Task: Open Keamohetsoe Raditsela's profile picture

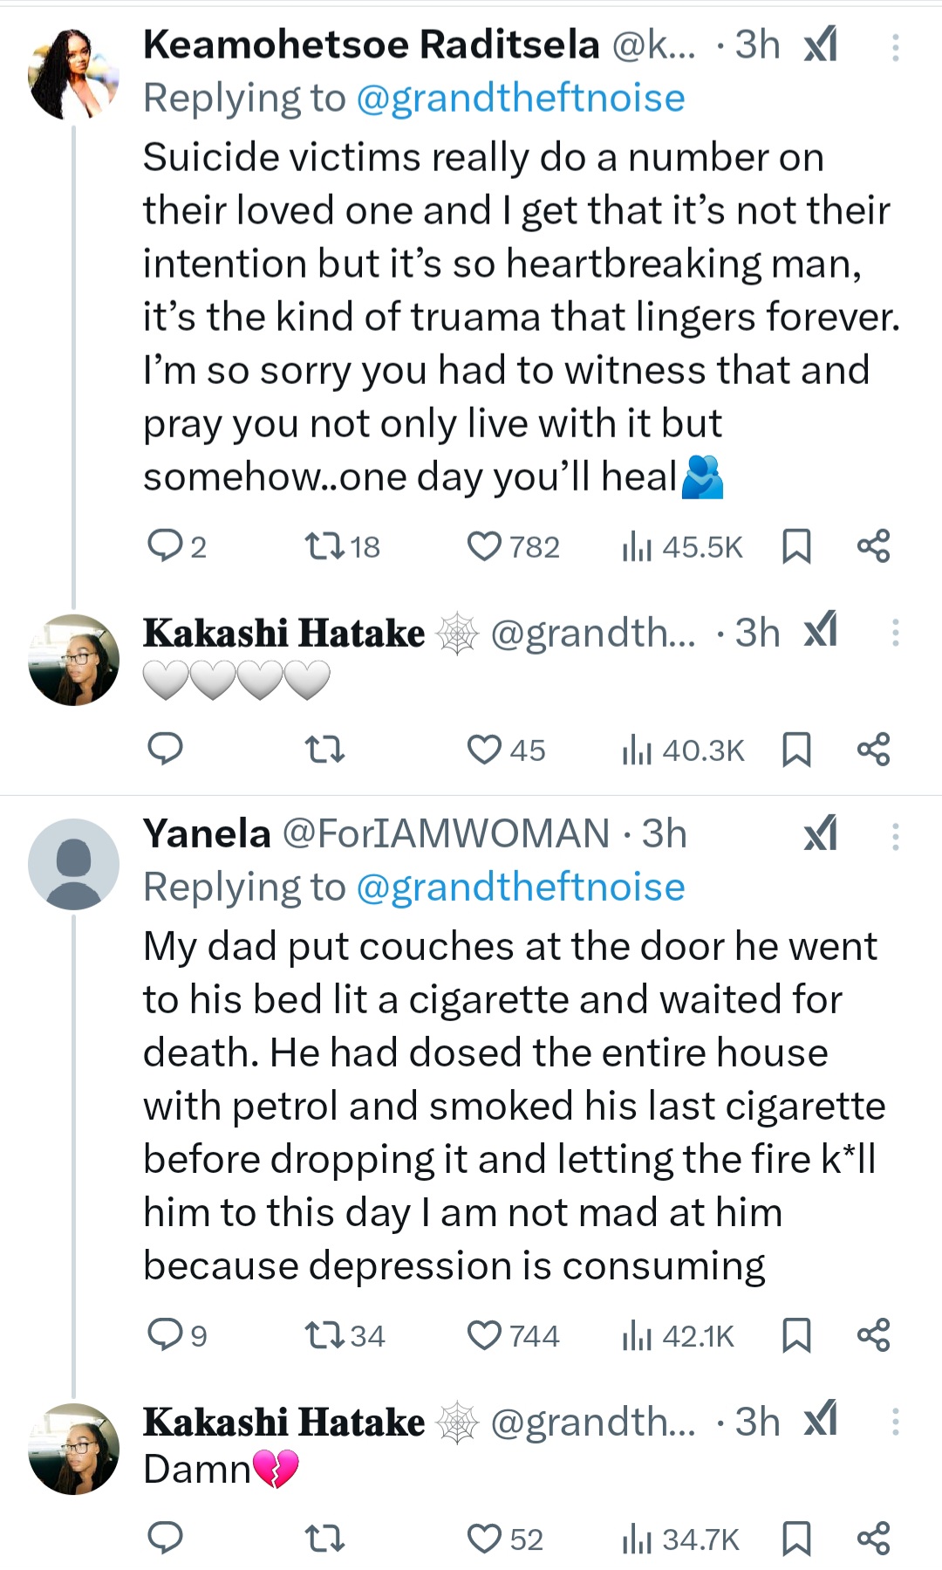Action: (x=74, y=74)
